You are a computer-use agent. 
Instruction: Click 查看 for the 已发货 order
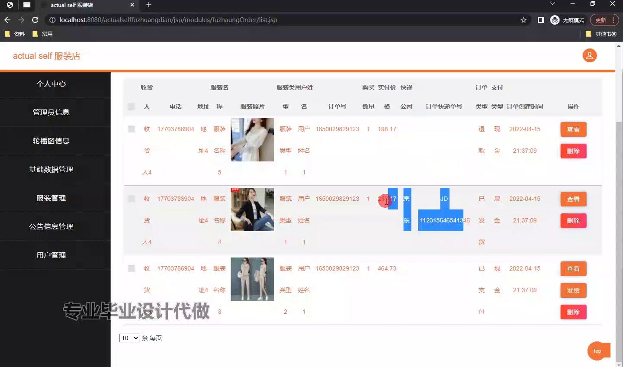click(x=573, y=199)
